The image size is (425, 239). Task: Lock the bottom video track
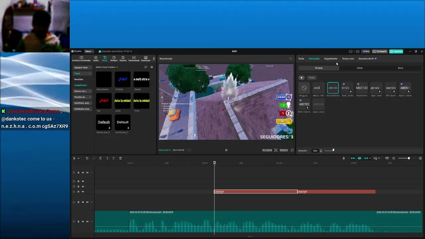pyautogui.click(x=78, y=221)
